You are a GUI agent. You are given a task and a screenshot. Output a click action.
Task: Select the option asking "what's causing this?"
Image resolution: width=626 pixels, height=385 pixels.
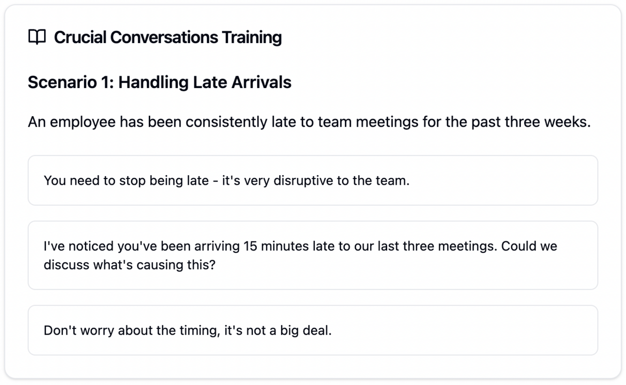pos(313,255)
